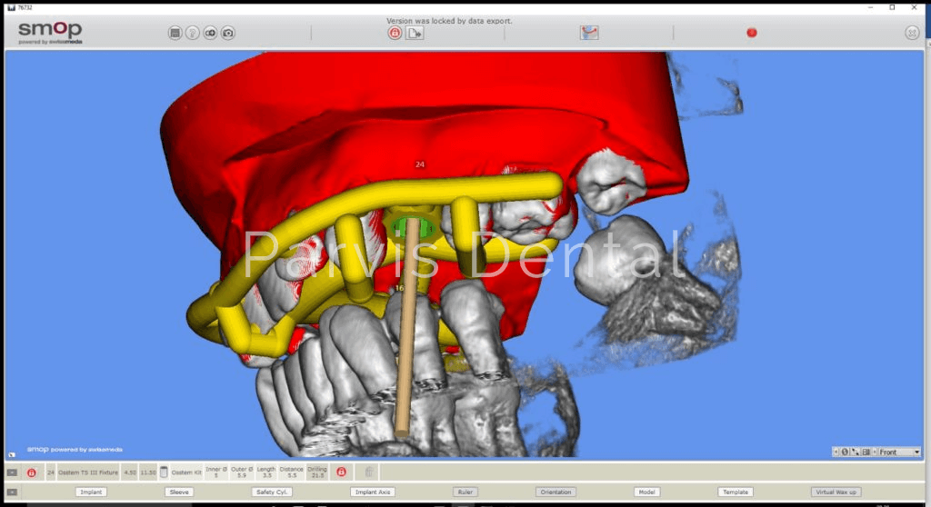Image resolution: width=931 pixels, height=507 pixels.
Task: Collapse the implant info row toggle
Action: pyautogui.click(x=12, y=472)
